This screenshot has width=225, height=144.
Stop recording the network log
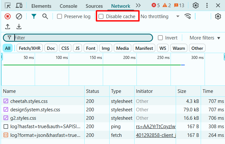point(7,16)
